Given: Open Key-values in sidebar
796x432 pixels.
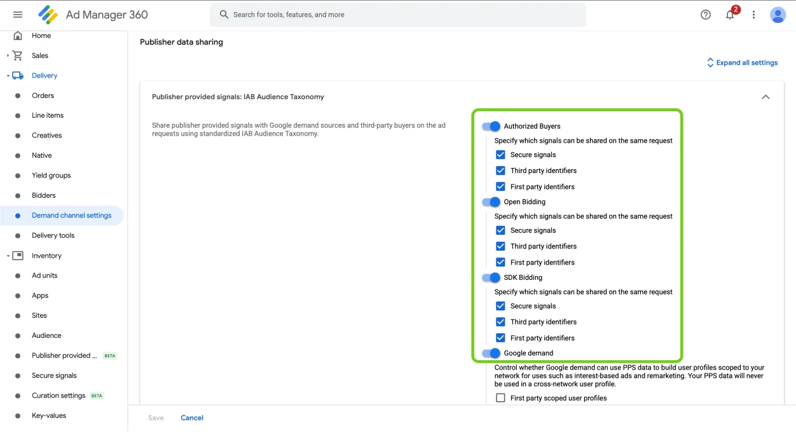Looking at the screenshot, I should 49,415.
